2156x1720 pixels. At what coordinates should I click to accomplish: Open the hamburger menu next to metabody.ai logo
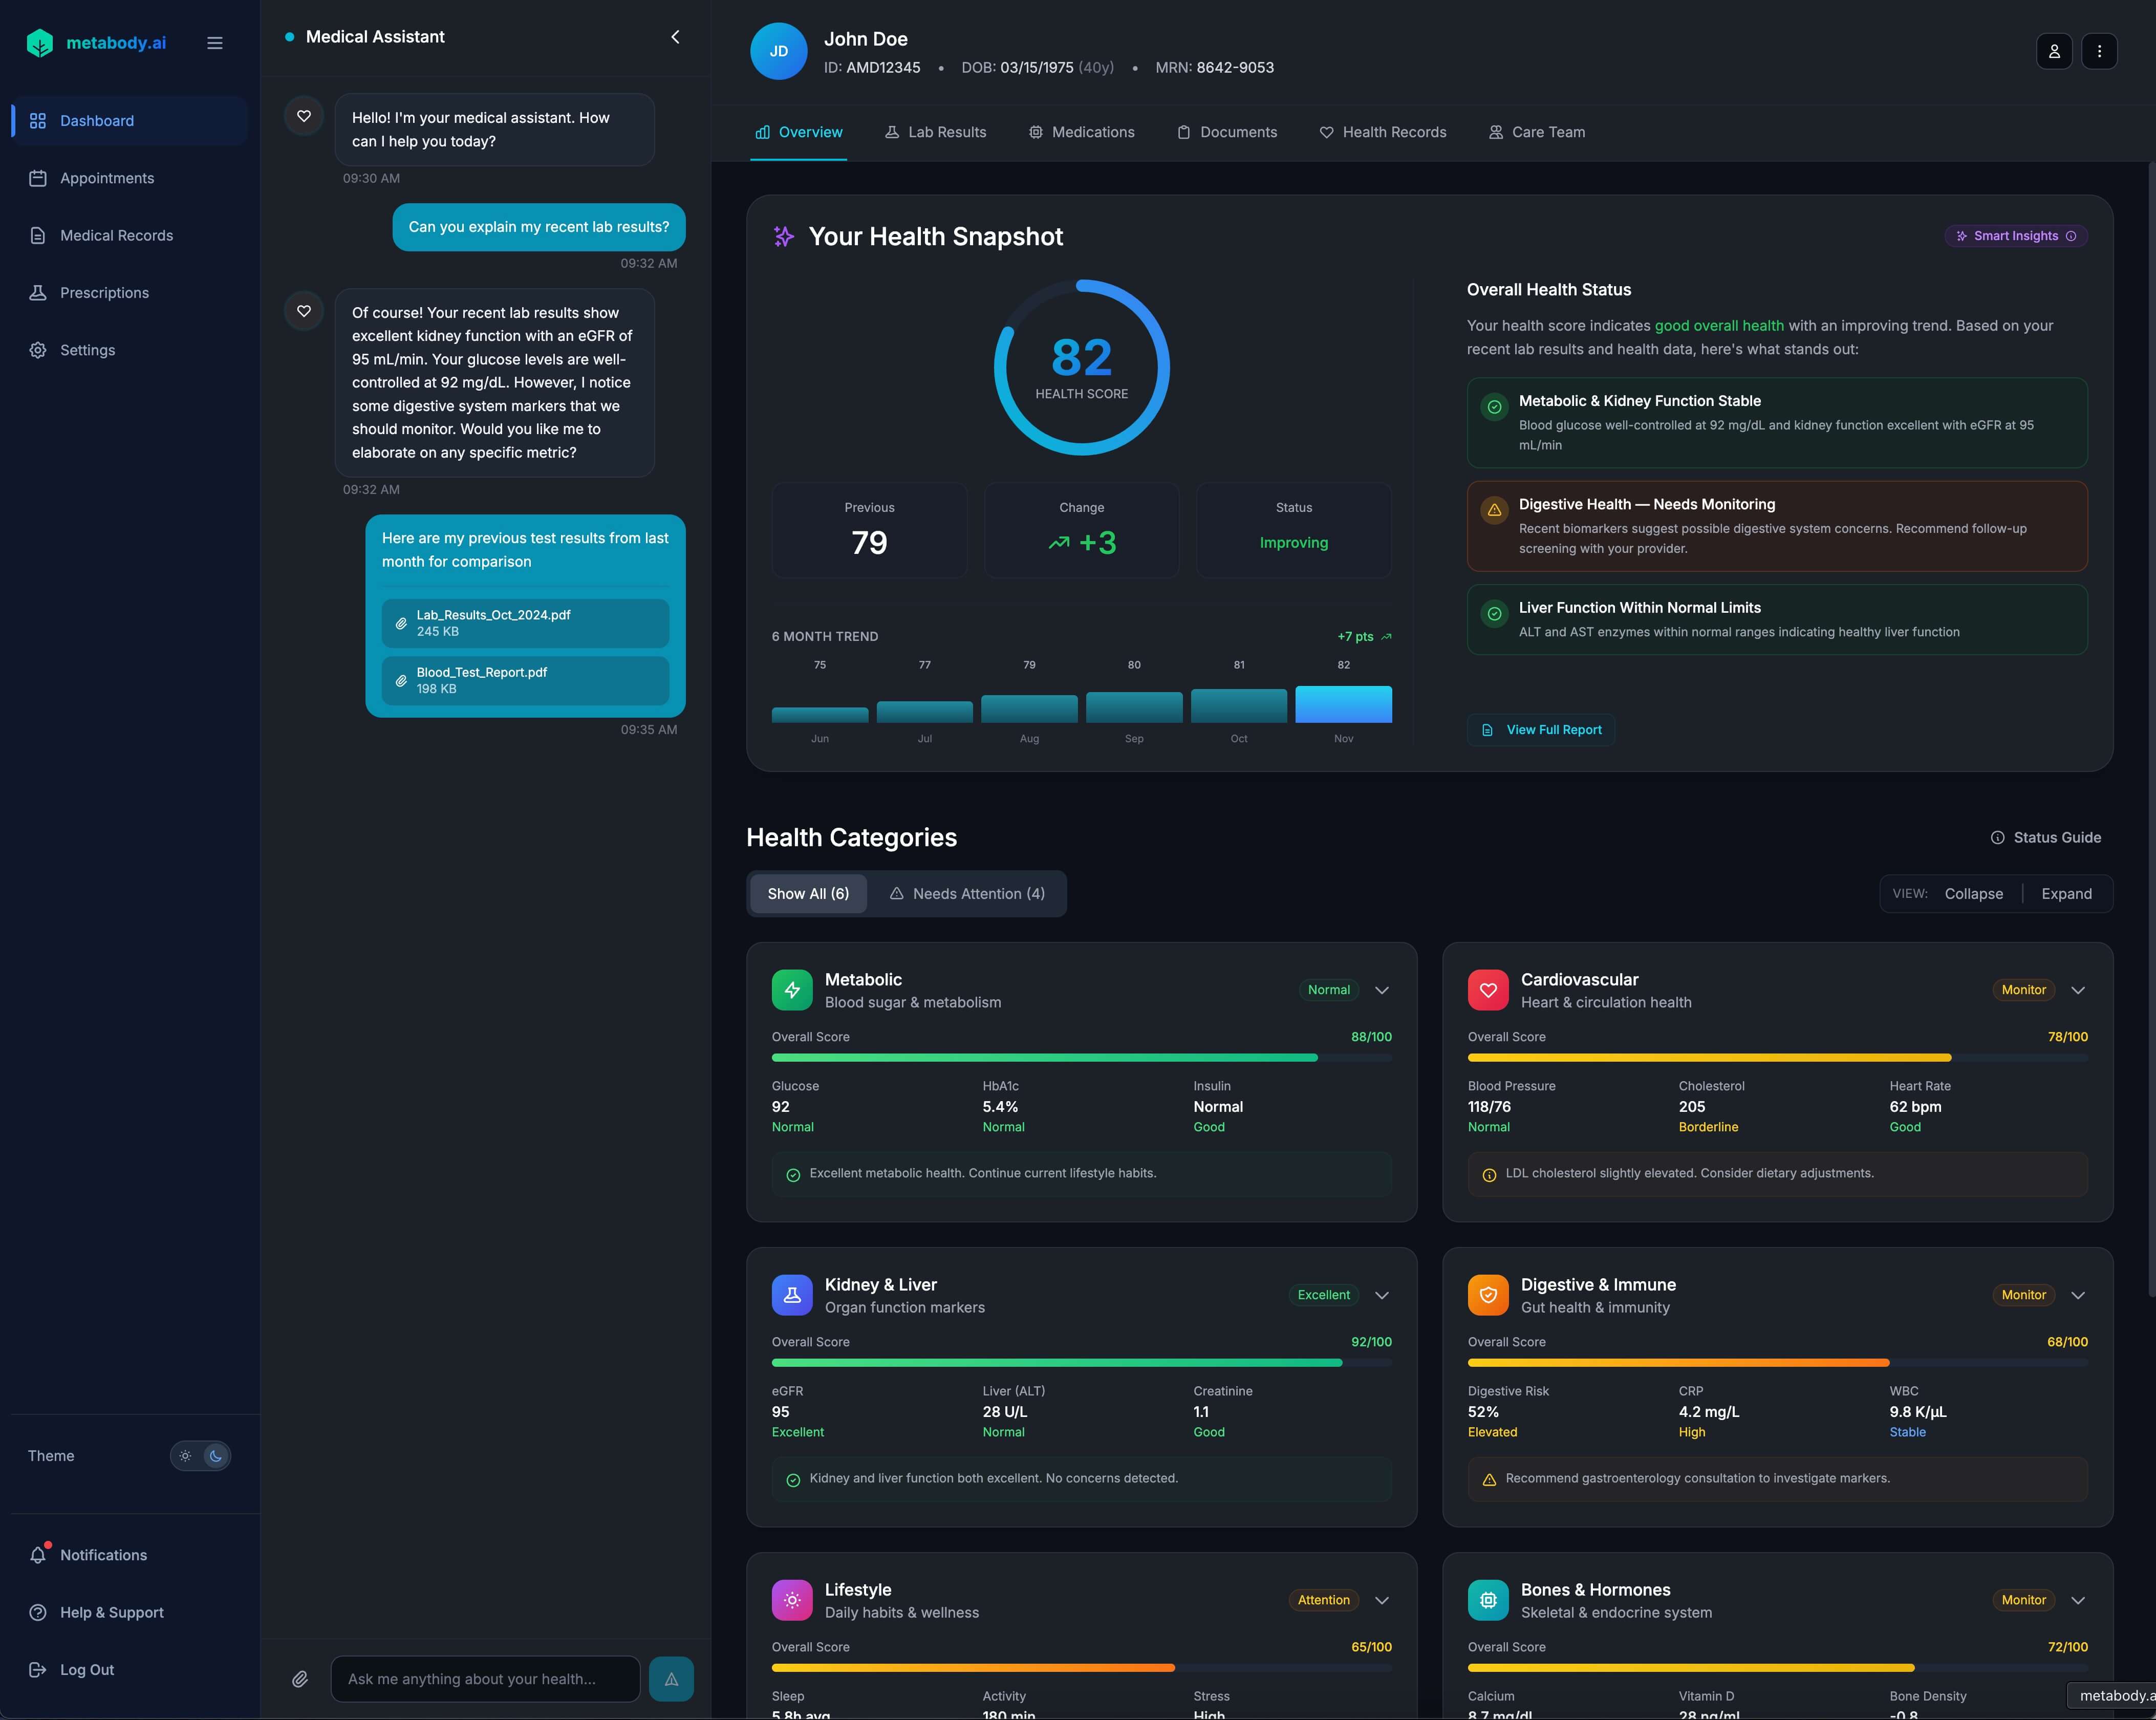214,43
